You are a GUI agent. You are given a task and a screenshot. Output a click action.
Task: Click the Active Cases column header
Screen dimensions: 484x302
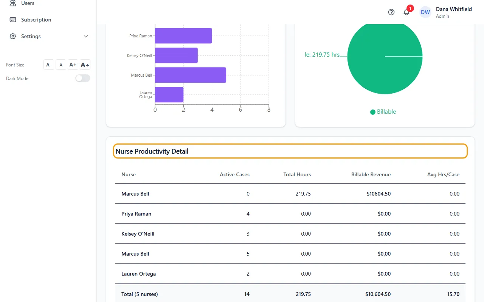pos(234,174)
